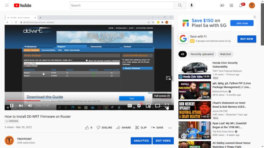264x148 pixels.
Task: Open the TROYPOINT channel avatar
Action: coord(9,140)
